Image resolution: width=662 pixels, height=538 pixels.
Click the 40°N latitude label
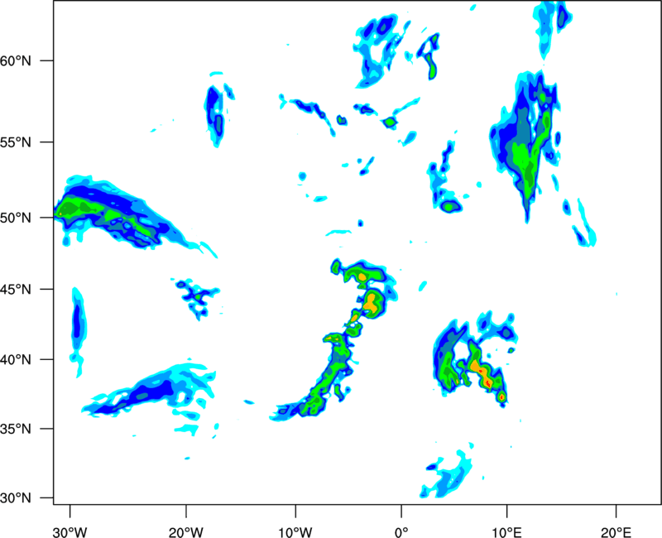tap(16, 360)
